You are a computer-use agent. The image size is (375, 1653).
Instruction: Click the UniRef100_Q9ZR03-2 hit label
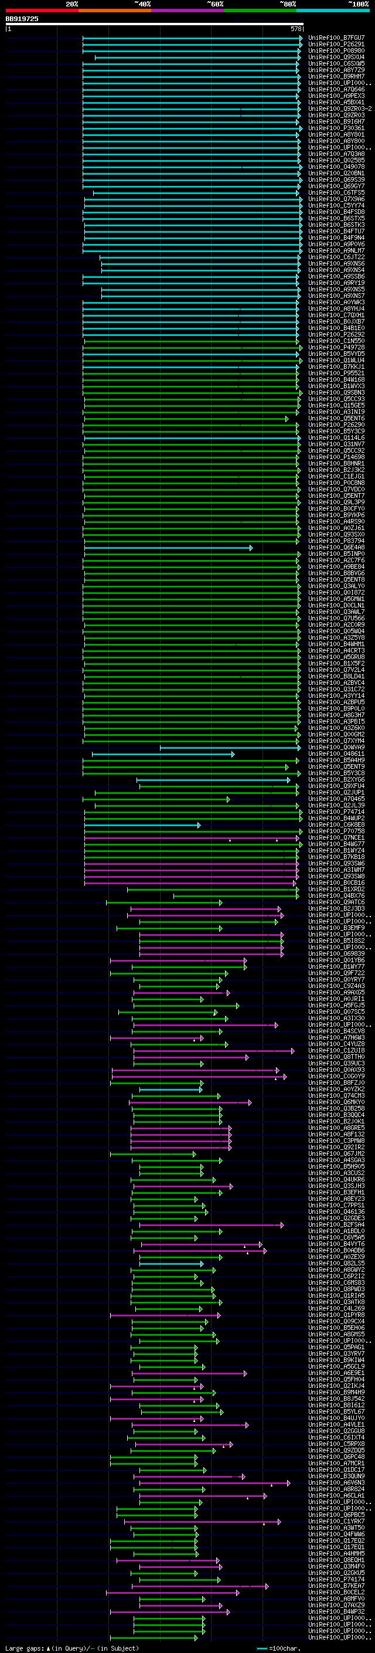tap(340, 109)
